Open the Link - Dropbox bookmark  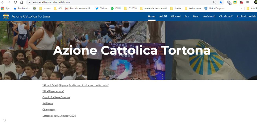click(x=214, y=8)
